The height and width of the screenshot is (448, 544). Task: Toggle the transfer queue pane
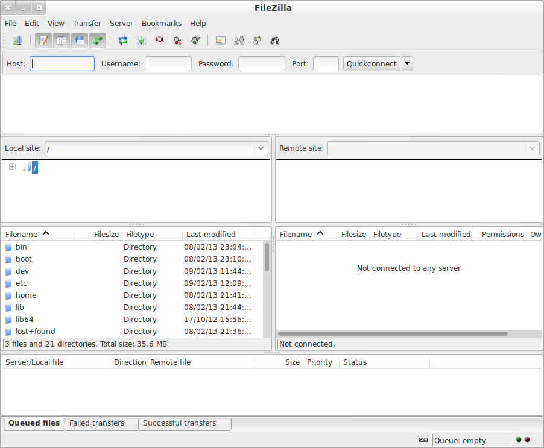[98, 40]
